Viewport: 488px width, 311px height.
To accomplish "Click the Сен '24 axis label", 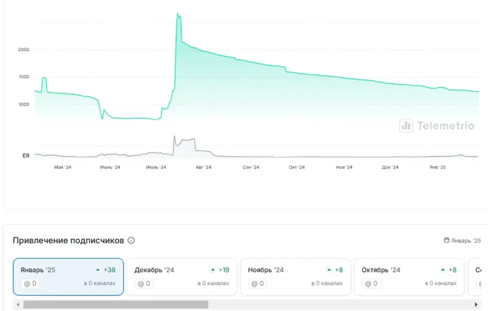I will click(x=251, y=167).
